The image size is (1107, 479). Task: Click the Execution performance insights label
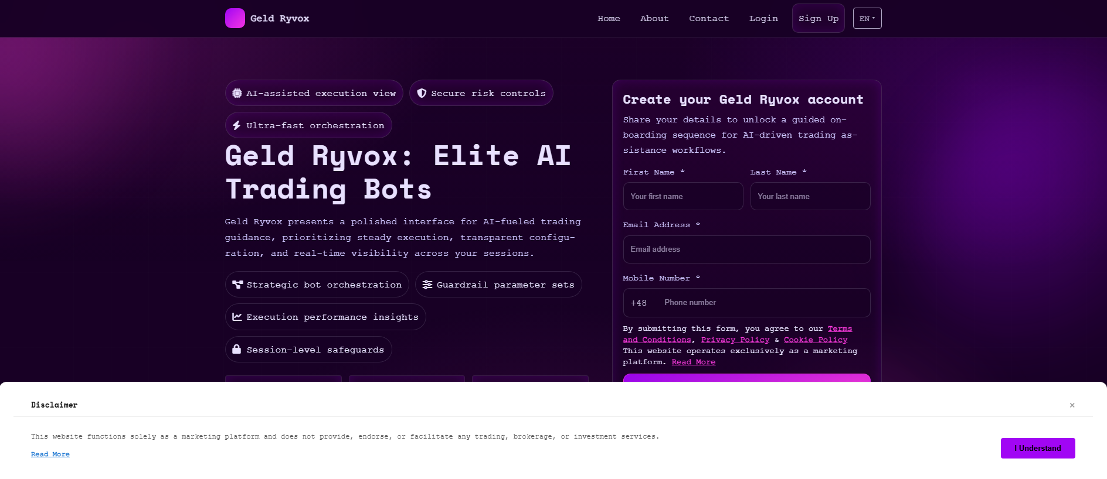(x=332, y=317)
